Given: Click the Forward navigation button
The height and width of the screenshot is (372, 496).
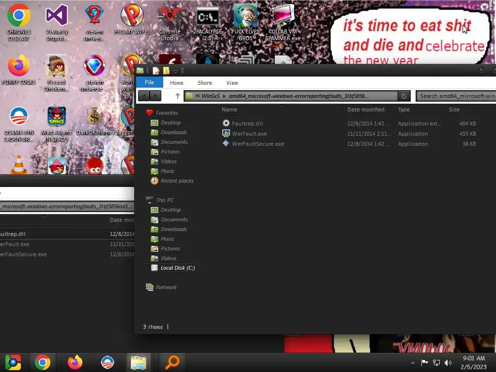Looking at the screenshot, I should 155,95.
